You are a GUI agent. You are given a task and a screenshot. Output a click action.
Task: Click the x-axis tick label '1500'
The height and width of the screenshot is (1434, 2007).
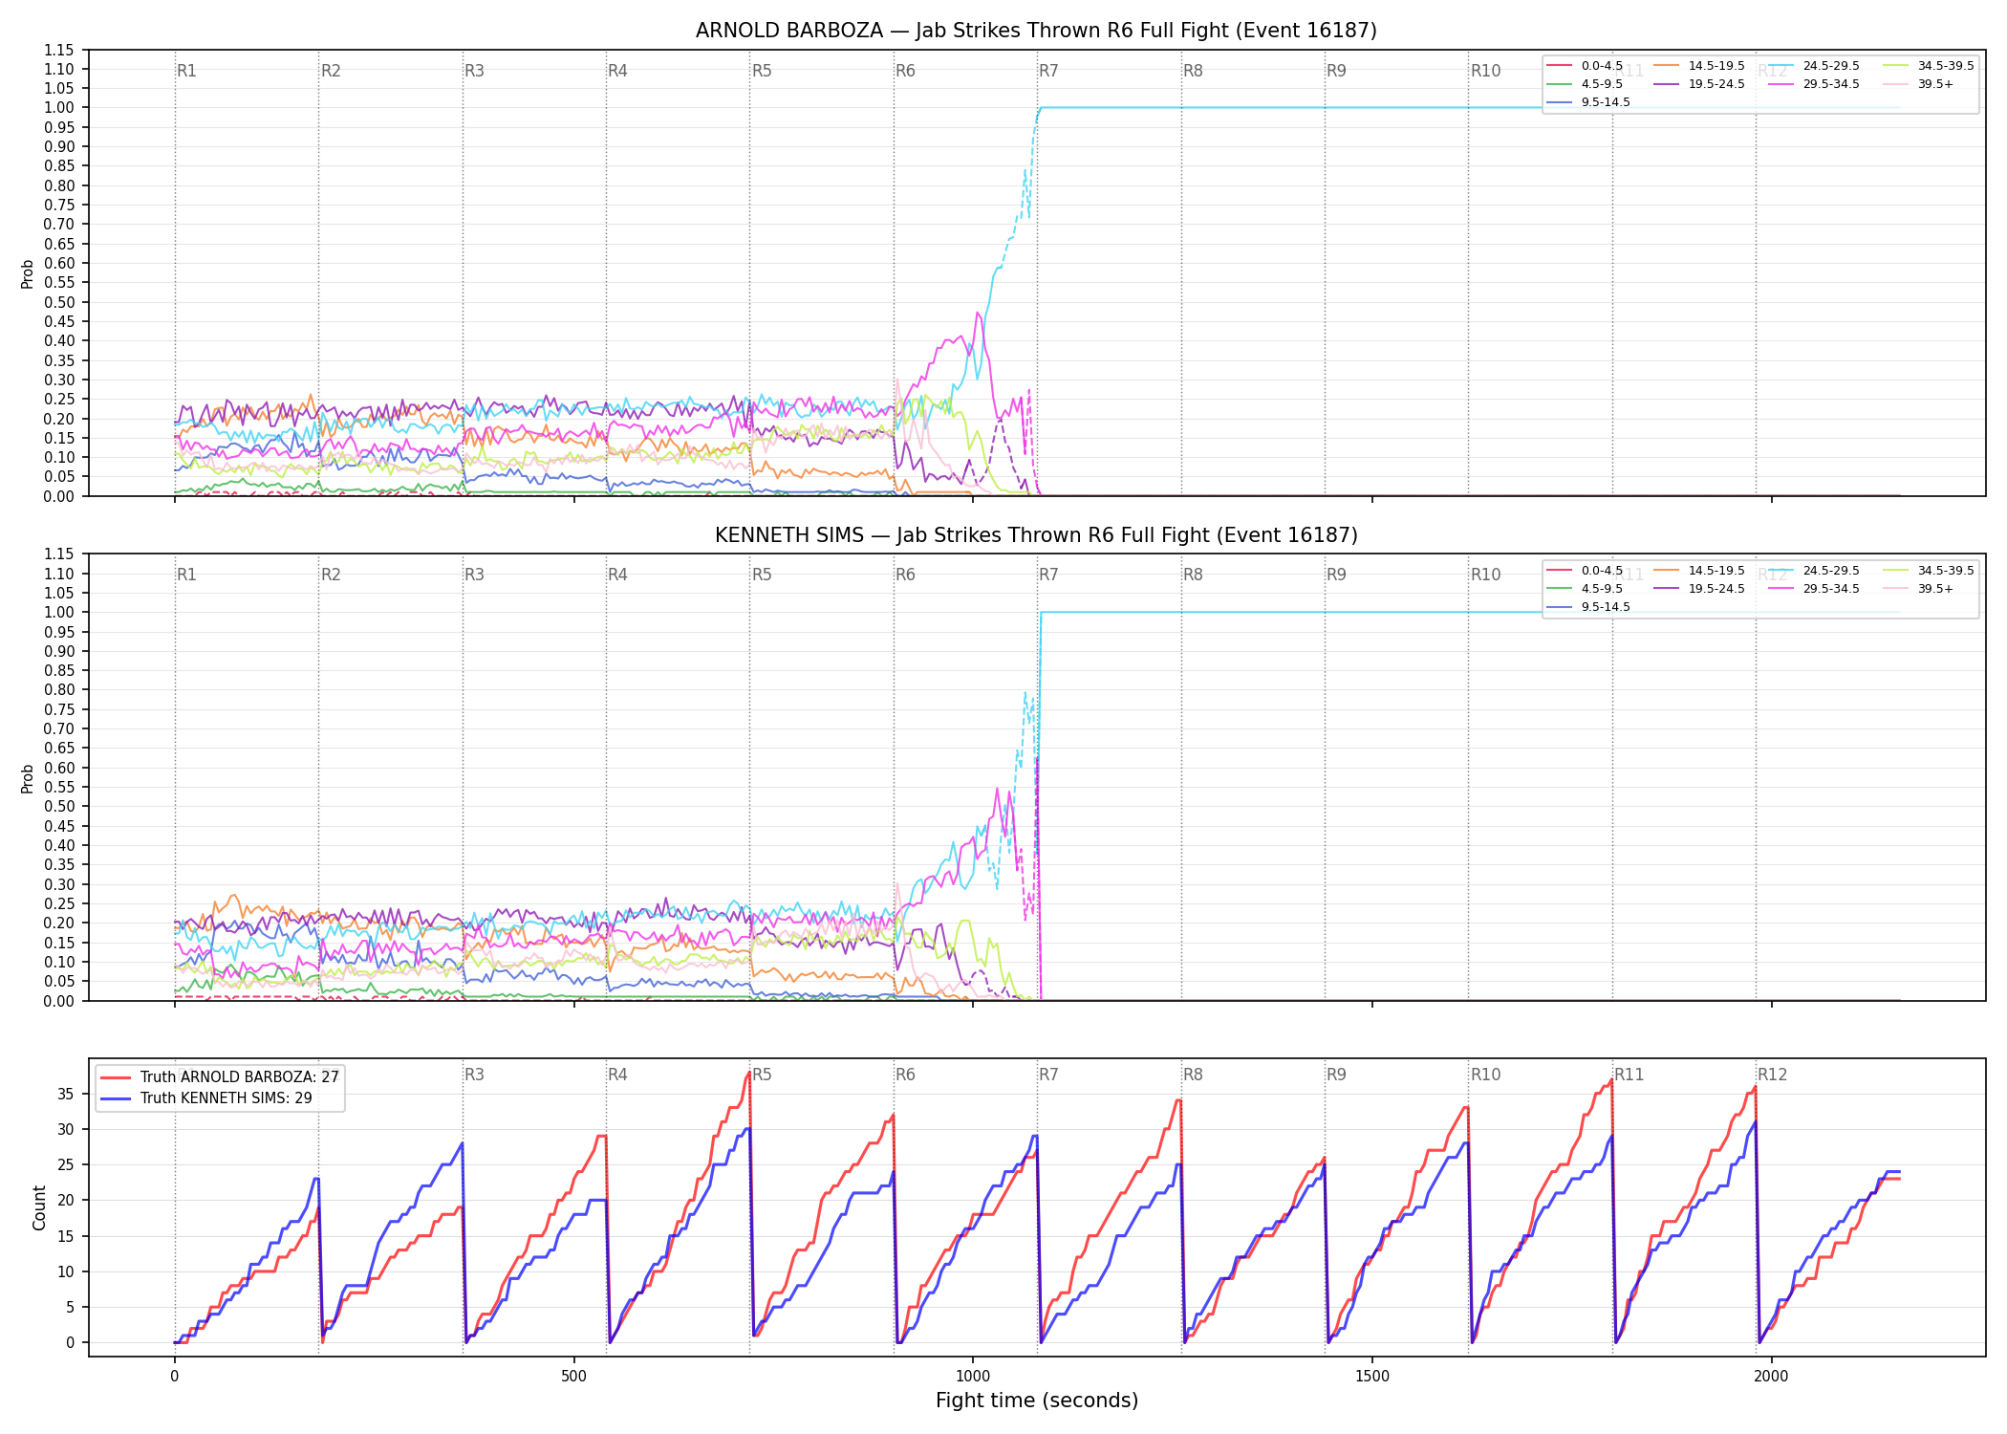pos(1372,1377)
